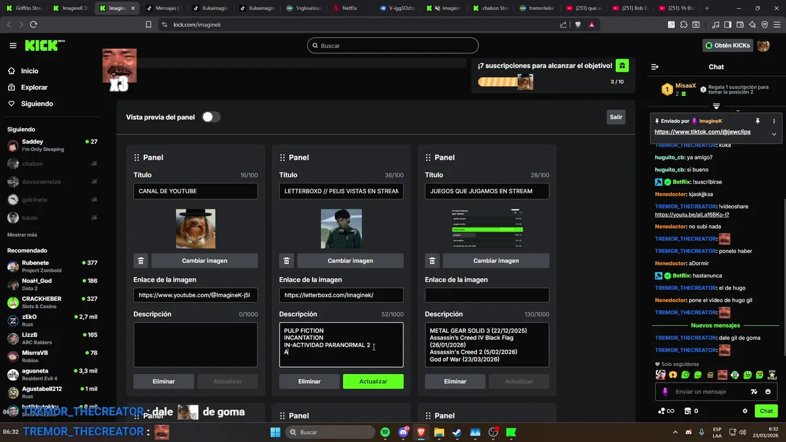
Task: Click green Actualizar button
Action: (373, 382)
